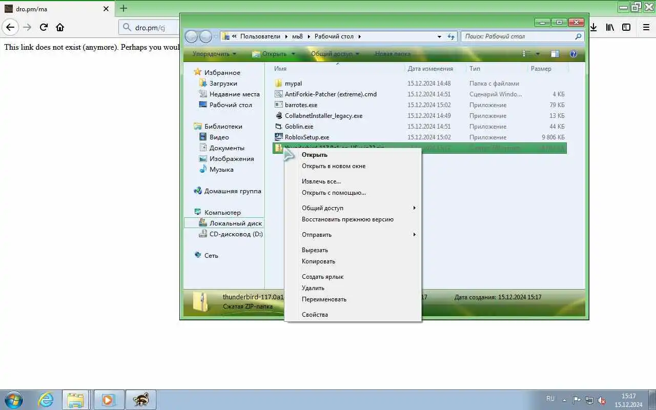Select barrotes.exe file

coord(301,105)
